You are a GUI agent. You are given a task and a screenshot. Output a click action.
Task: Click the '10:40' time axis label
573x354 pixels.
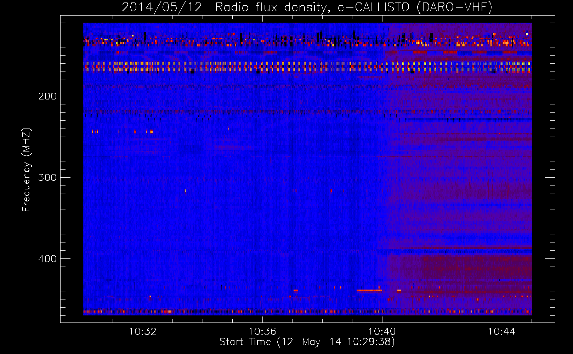click(382, 332)
